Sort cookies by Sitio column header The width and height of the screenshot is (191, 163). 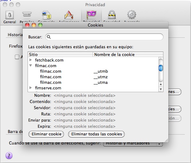tap(60, 54)
